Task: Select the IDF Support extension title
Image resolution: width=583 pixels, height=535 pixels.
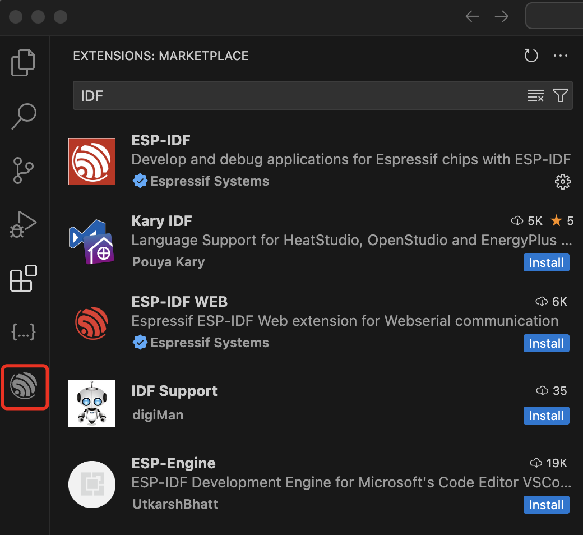Action: [x=174, y=391]
